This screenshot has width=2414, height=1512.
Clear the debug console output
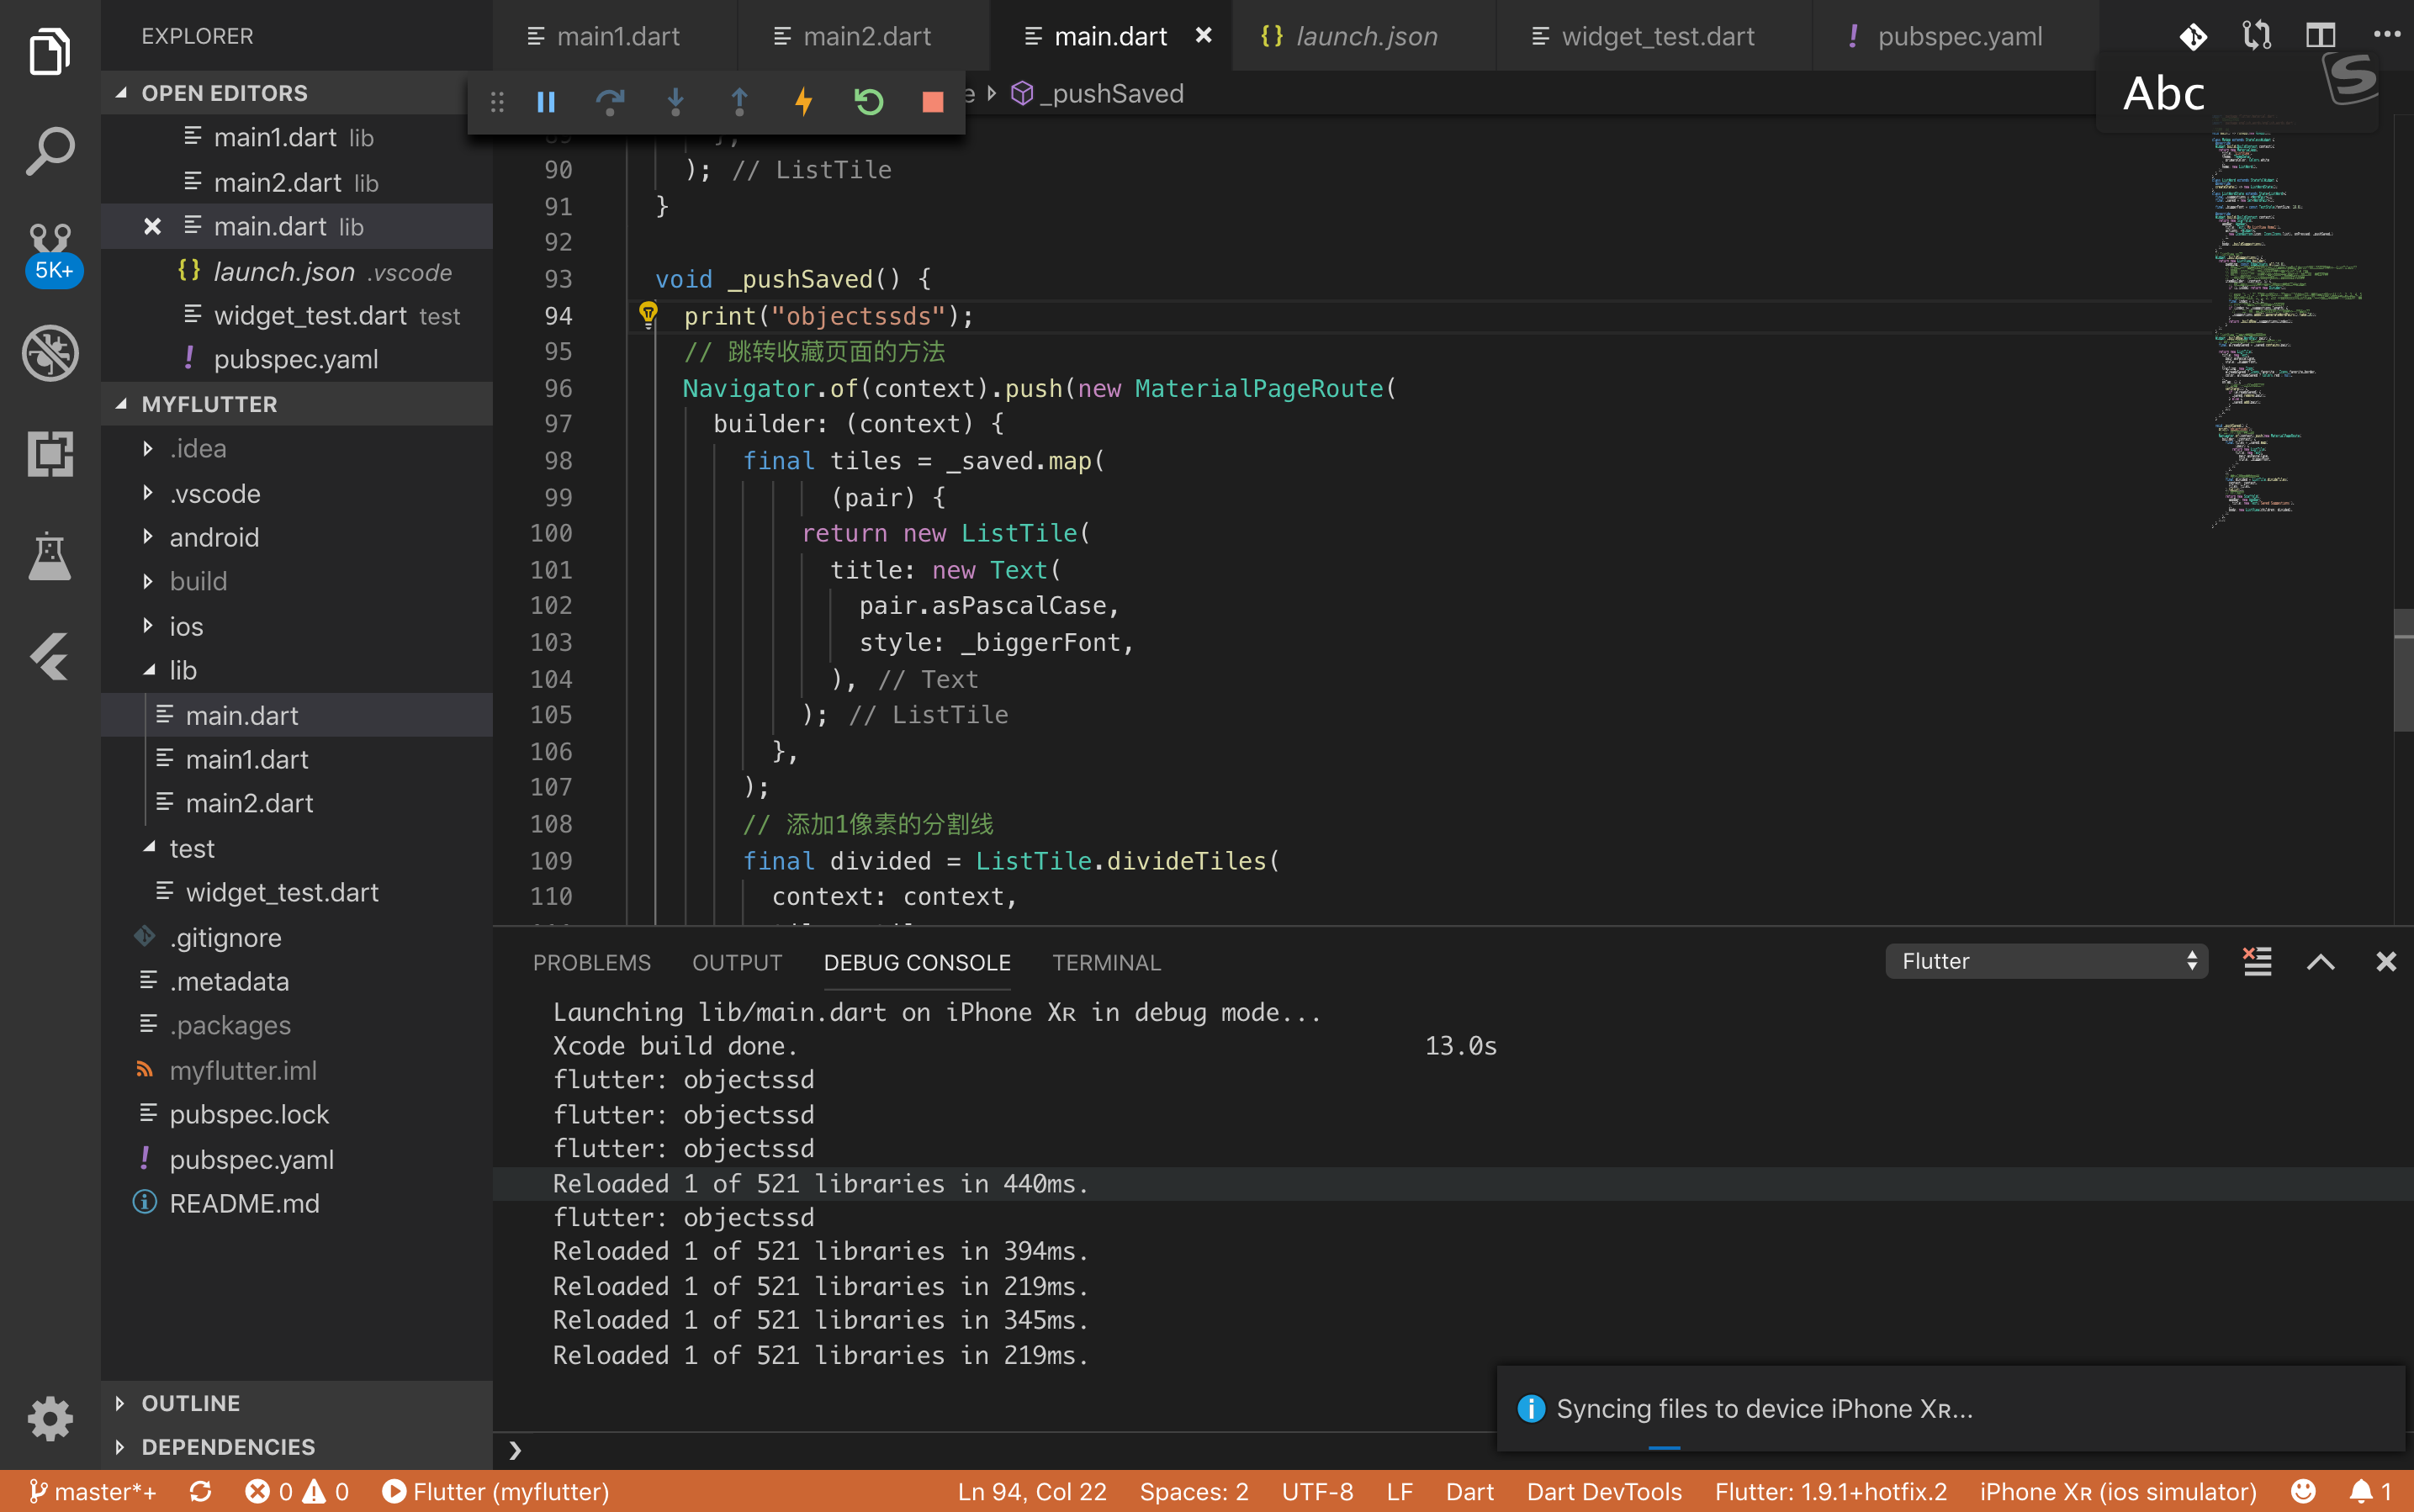point(2257,961)
